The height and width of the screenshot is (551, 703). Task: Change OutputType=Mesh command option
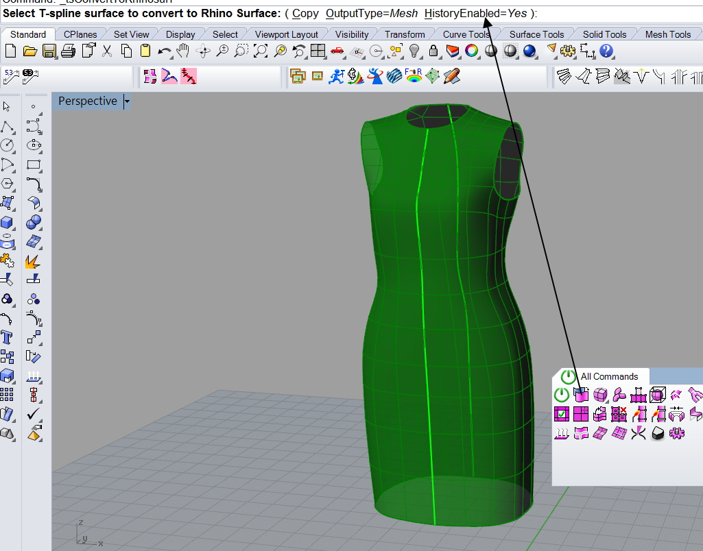coord(372,14)
